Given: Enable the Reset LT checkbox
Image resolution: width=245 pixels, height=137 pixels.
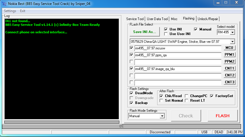Looking at the screenshot, I should coord(186,101).
